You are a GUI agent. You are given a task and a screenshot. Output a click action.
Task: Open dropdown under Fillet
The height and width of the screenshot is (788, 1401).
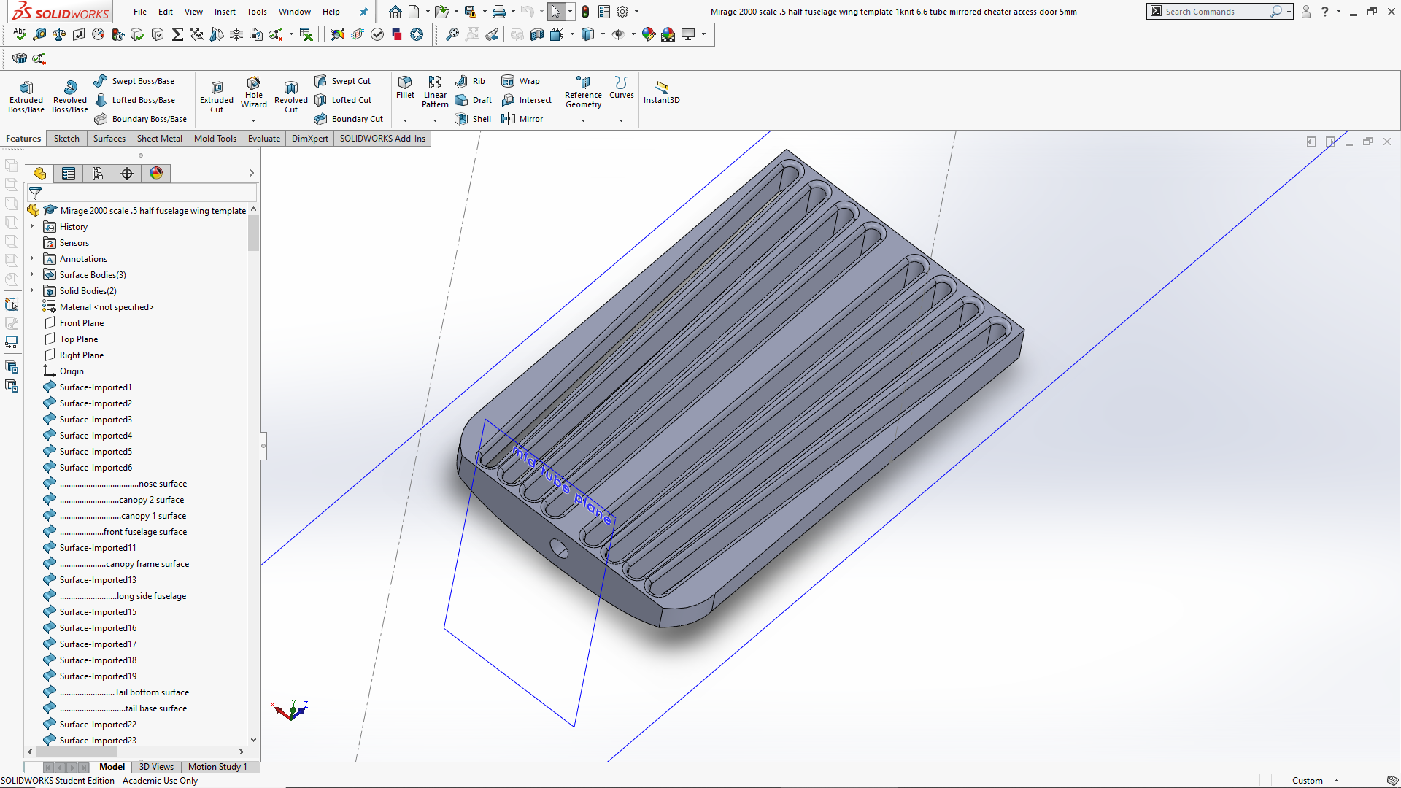point(405,120)
